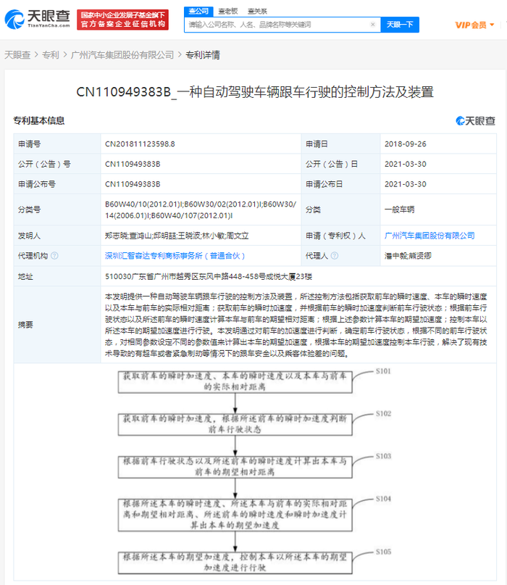Screen dimensions: 507x585
Task: Click the help icon beside 代理人
Action: point(335,256)
